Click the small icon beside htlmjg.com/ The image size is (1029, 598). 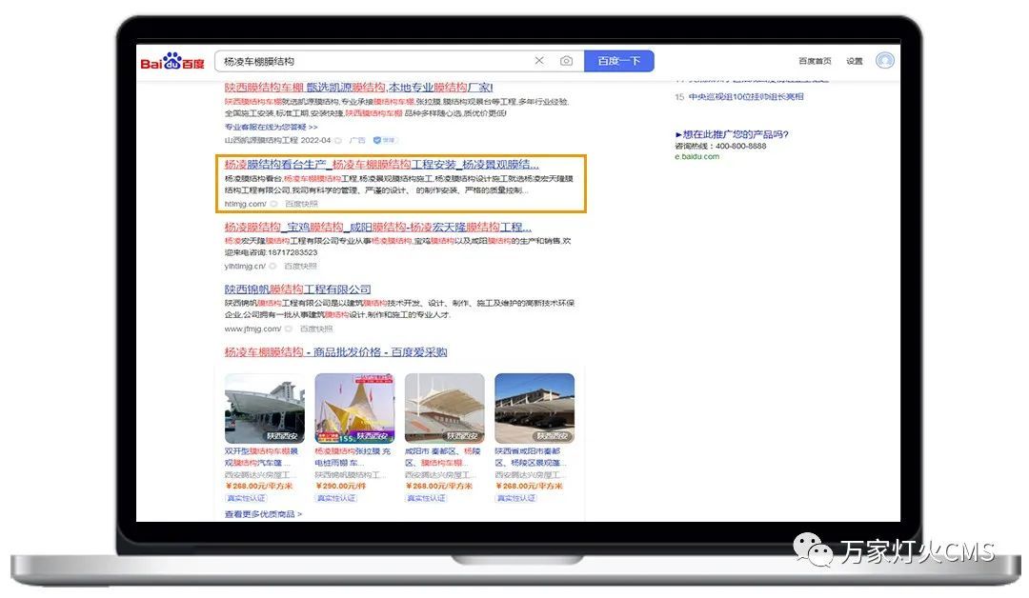[x=274, y=204]
